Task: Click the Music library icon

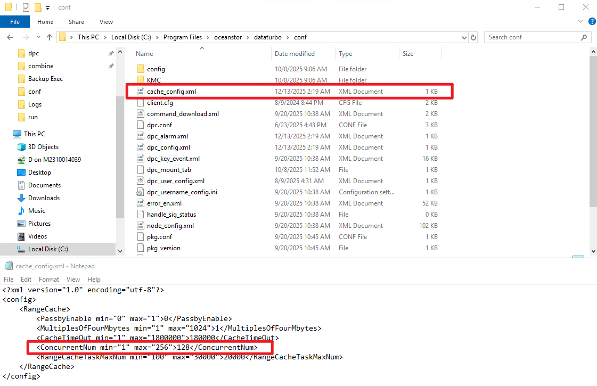Action: click(21, 211)
